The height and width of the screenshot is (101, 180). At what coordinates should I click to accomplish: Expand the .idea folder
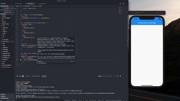tap(4, 30)
